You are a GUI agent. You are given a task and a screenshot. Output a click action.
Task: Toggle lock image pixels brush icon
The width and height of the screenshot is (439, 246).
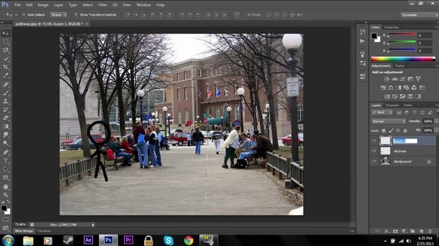tap(391, 131)
